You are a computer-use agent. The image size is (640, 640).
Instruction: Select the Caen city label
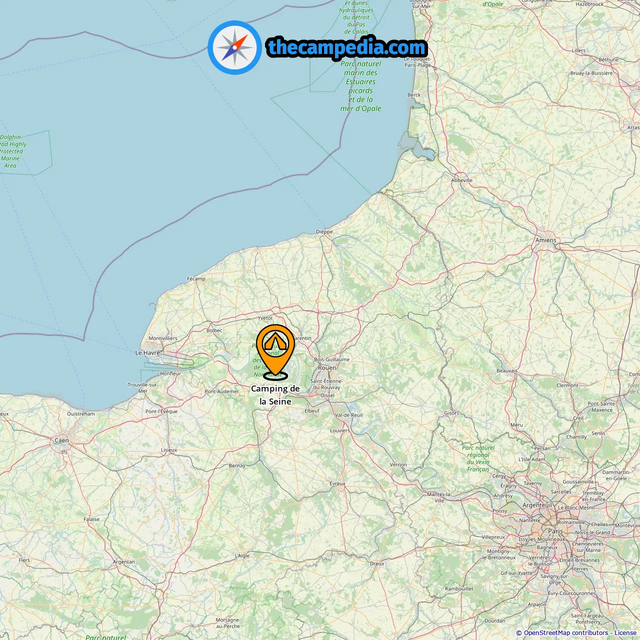(x=61, y=440)
